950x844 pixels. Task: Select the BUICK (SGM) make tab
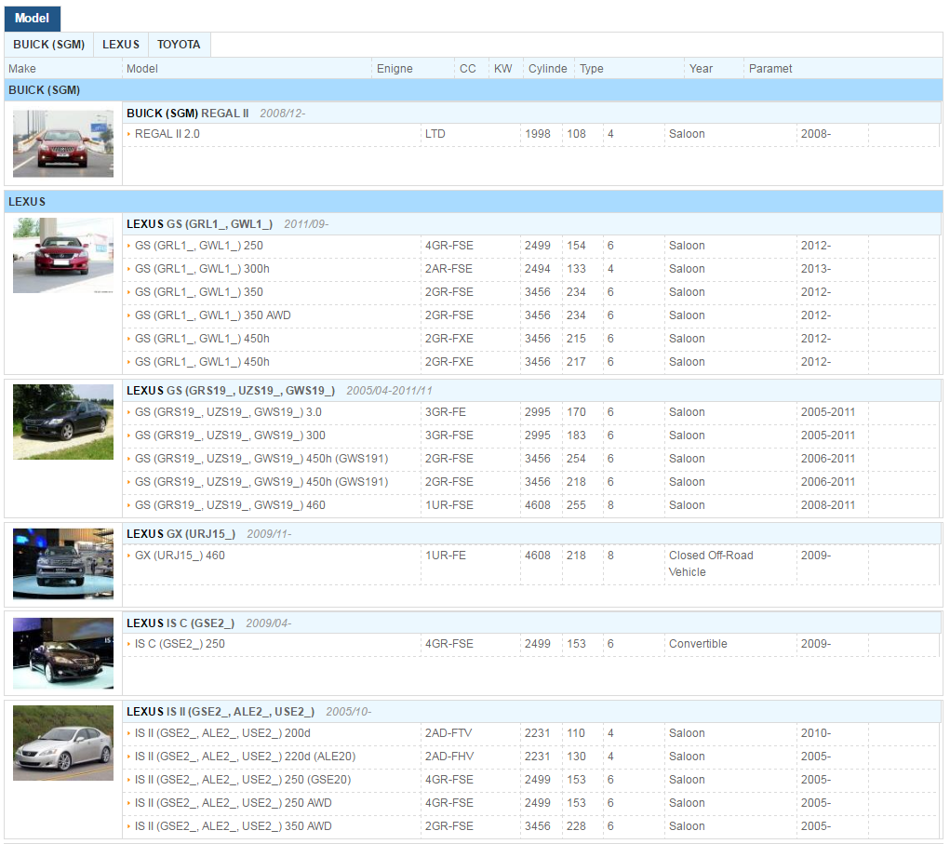49,45
